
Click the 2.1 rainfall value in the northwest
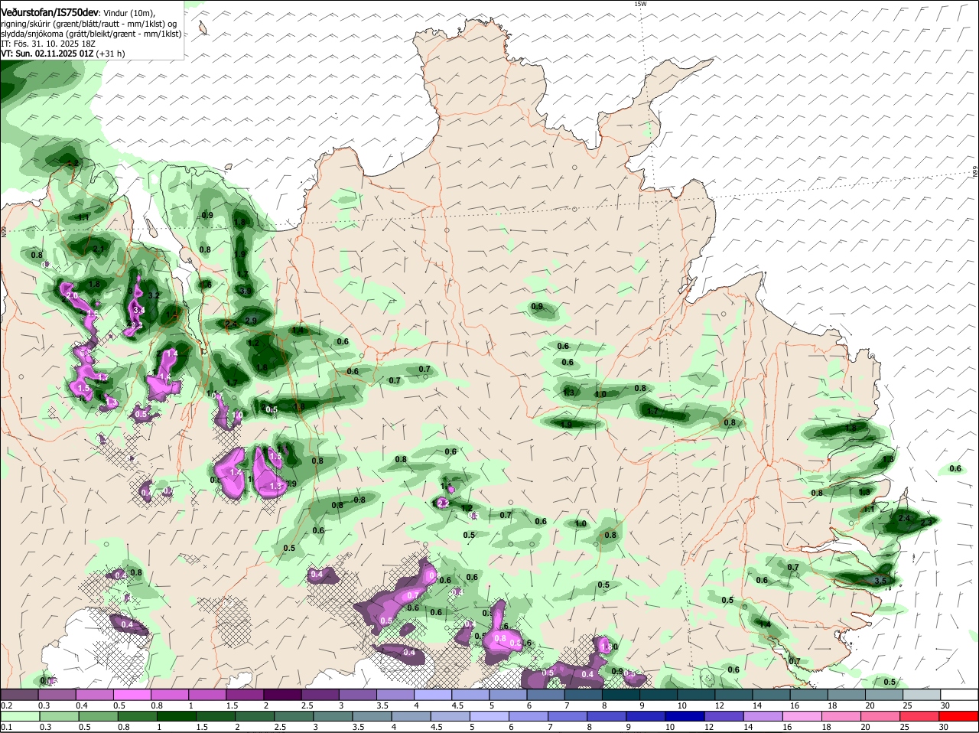click(98, 249)
